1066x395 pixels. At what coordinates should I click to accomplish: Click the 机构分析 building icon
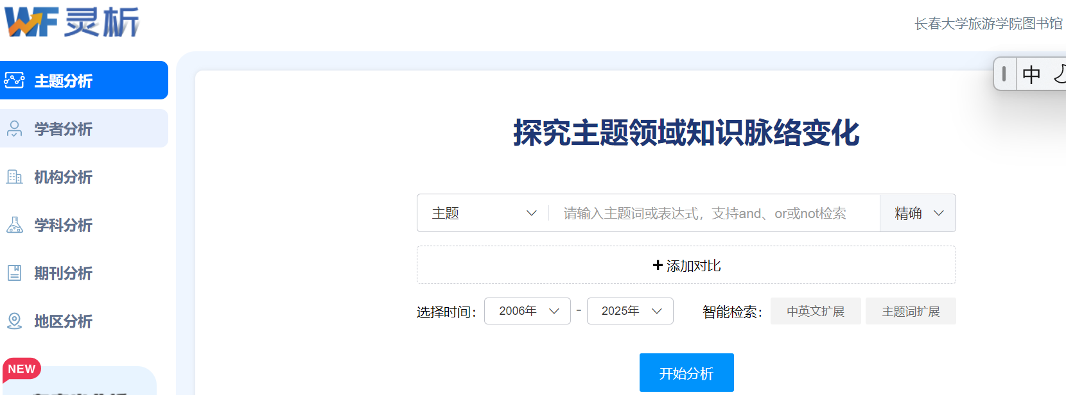pos(14,177)
